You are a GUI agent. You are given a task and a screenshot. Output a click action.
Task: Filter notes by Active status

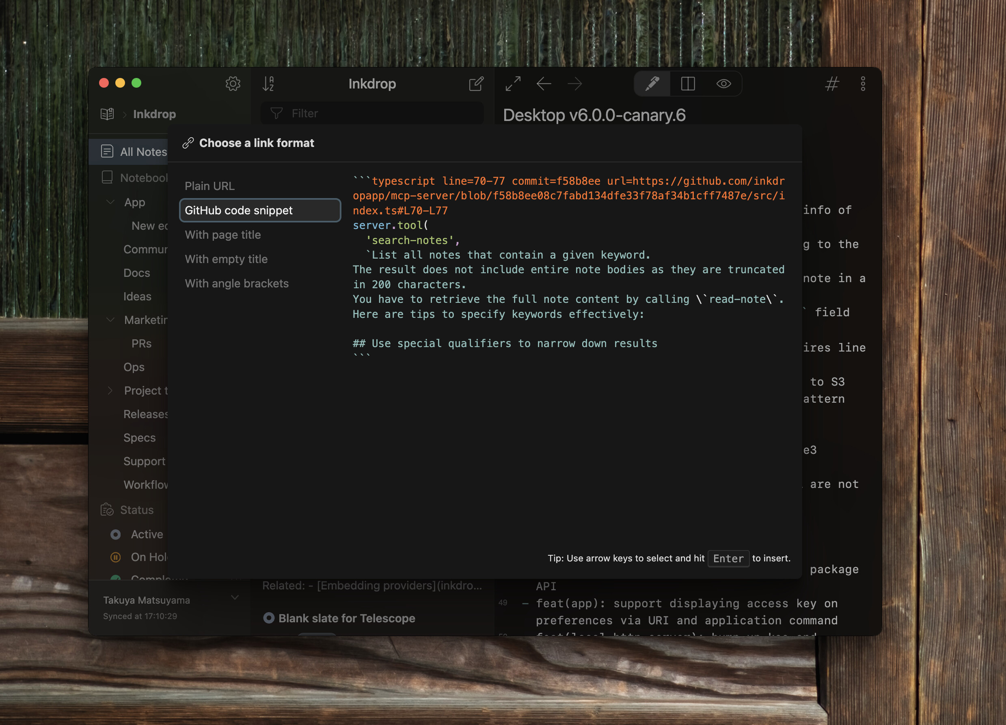click(x=147, y=534)
